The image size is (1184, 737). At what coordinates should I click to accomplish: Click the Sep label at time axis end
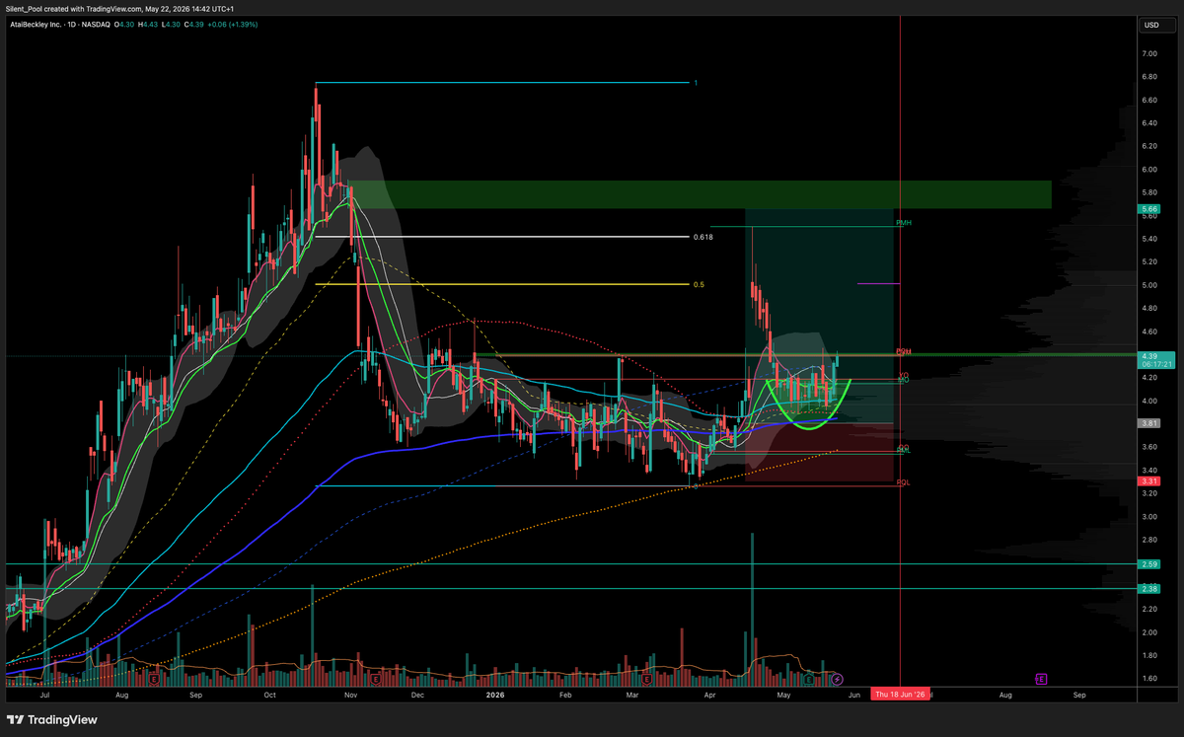tap(1079, 695)
